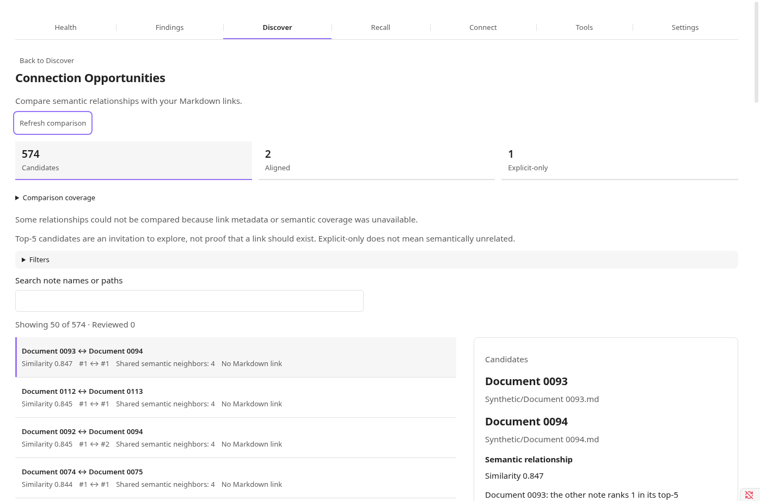The image size is (760, 501).
Task: Select the 1 Explicit-only category
Action: tap(620, 160)
